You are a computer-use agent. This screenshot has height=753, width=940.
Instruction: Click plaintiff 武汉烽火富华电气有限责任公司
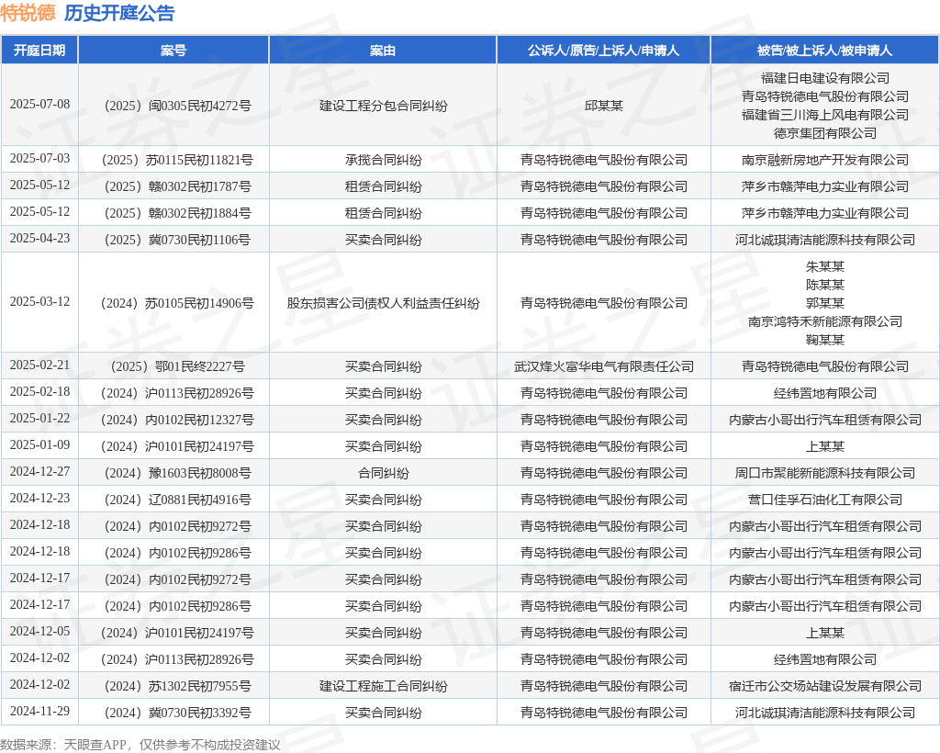click(x=604, y=367)
